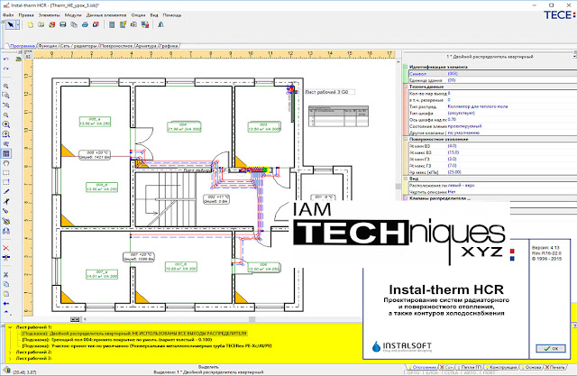This screenshot has width=577, height=376.
Task: Click the redo arrow icon
Action: 6,69
